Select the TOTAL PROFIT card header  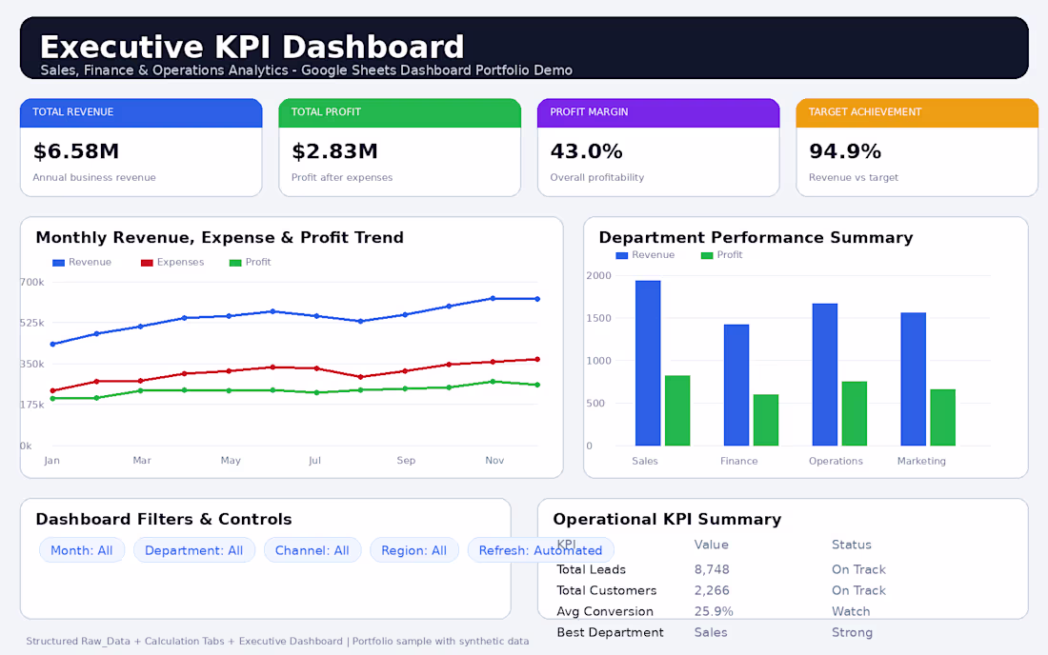[x=400, y=112]
